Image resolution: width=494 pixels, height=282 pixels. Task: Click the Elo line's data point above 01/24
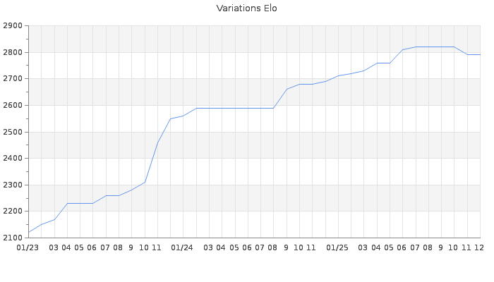pos(183,116)
